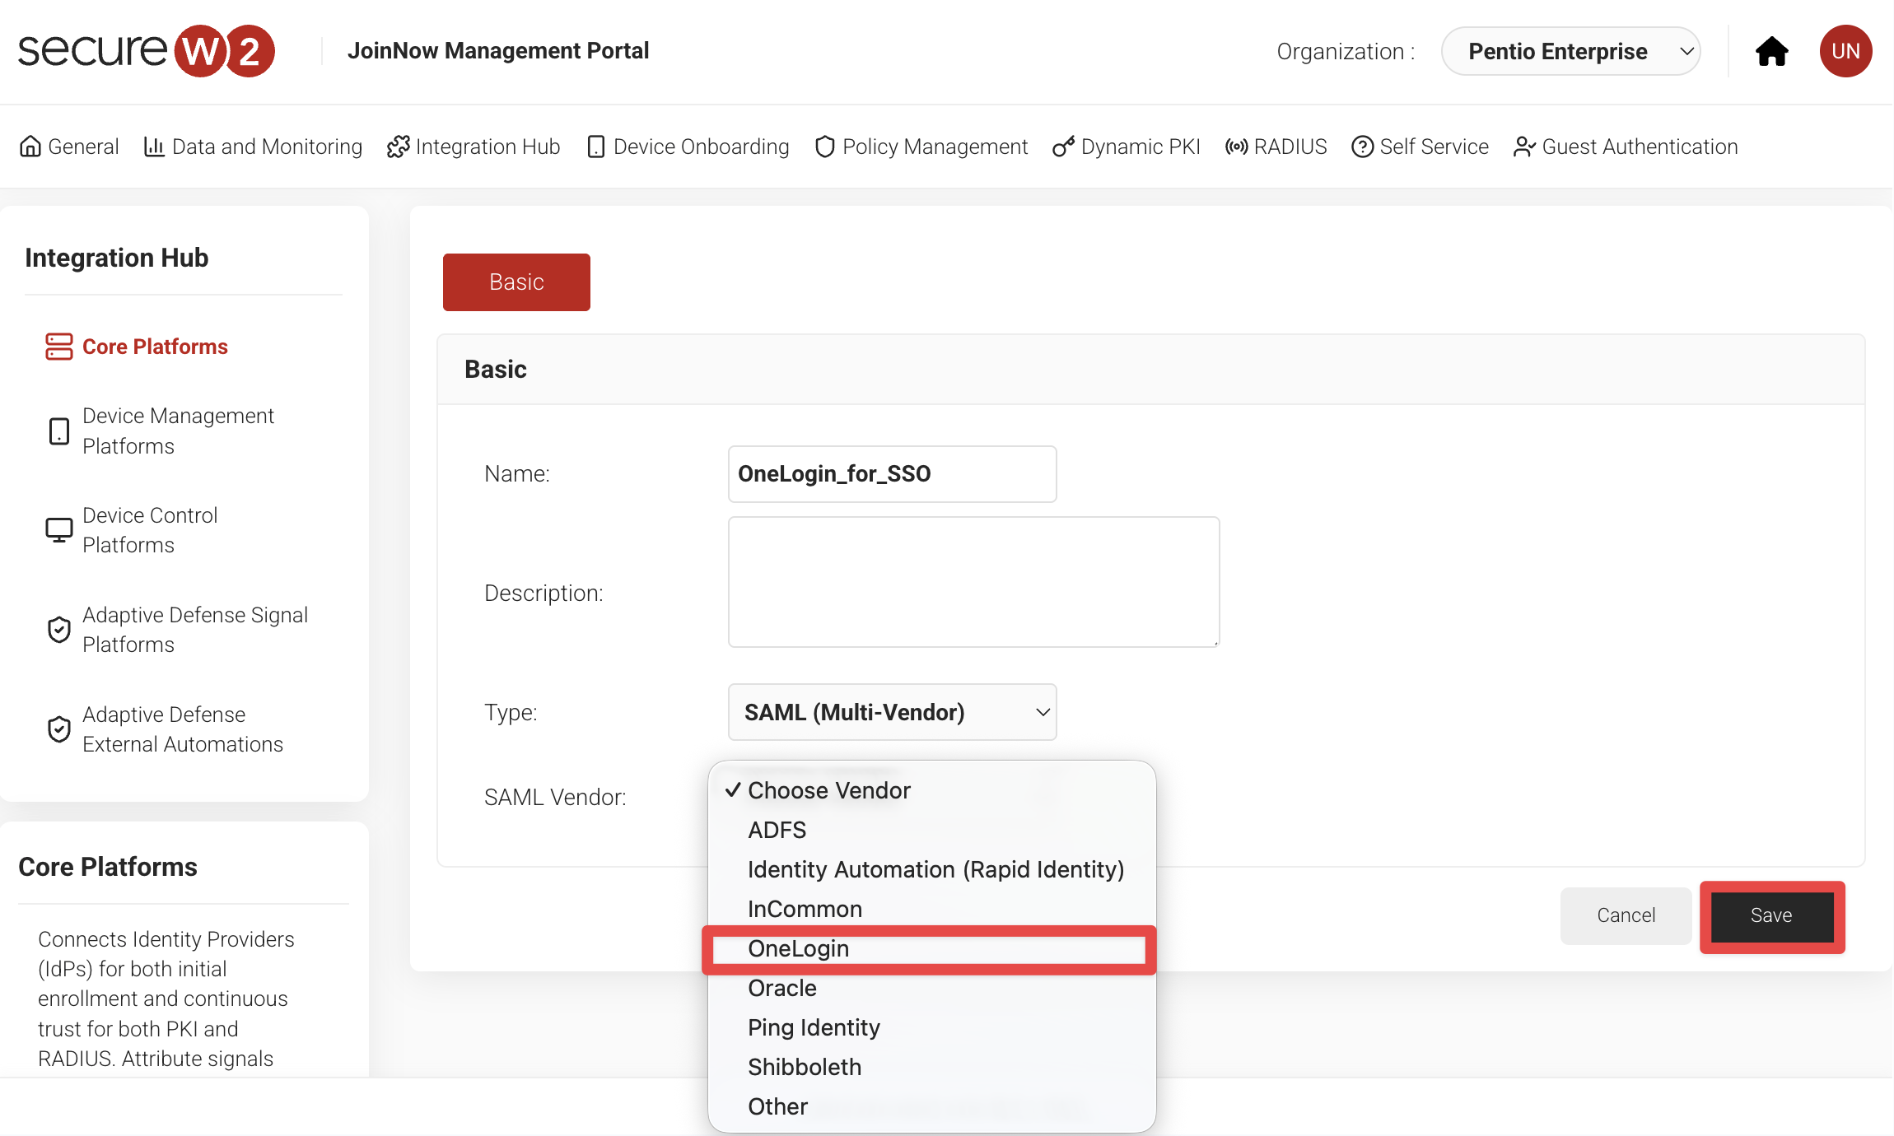This screenshot has width=1894, height=1136.
Task: Expand the Type SAML (Multi-Vendor) dropdown
Action: 892,712
